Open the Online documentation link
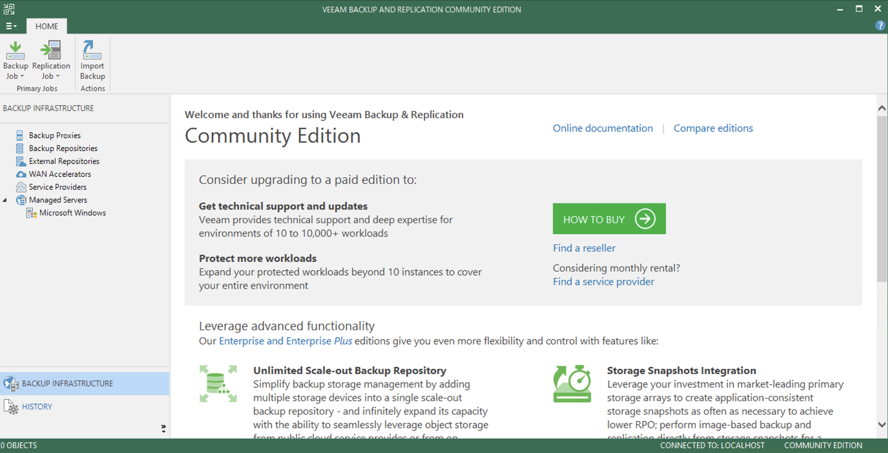This screenshot has width=888, height=453. (x=603, y=128)
